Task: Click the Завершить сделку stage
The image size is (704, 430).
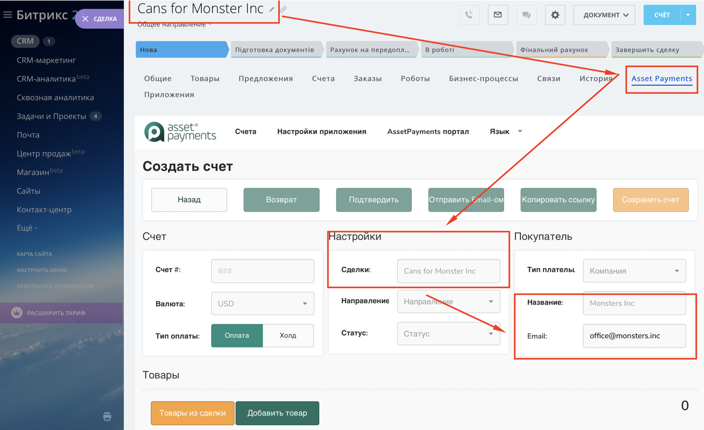Action: tap(657, 50)
